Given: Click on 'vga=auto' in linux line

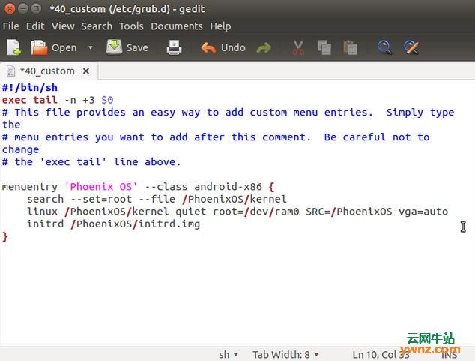Looking at the screenshot, I should (423, 212).
